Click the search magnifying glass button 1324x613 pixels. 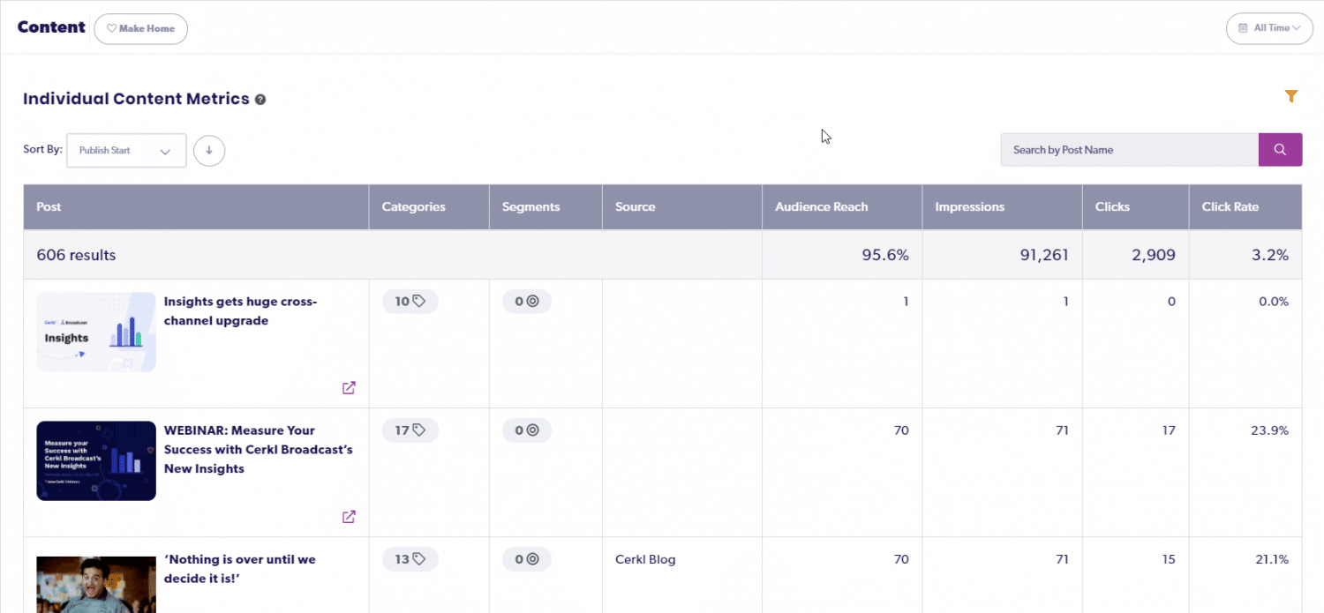pyautogui.click(x=1280, y=149)
